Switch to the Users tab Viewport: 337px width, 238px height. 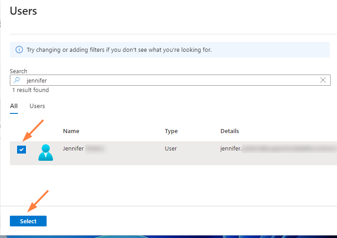37,106
